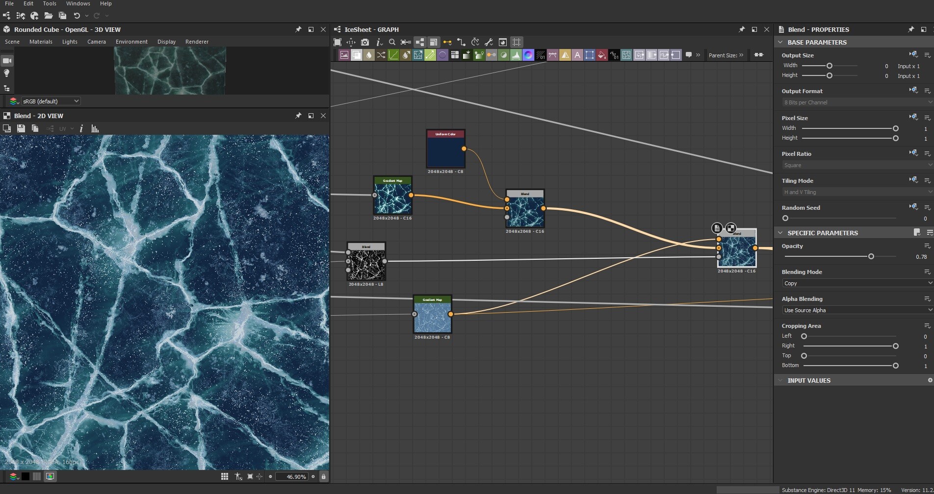Toggle the color-managed display monitor icon
This screenshot has height=494, width=934.
[50, 476]
